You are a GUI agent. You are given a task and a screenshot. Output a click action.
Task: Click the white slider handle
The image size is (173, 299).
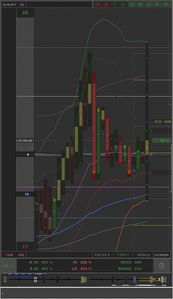click(x=36, y=279)
